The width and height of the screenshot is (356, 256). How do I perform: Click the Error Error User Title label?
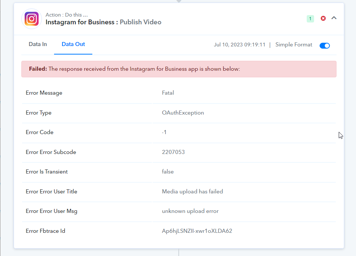coord(51,192)
